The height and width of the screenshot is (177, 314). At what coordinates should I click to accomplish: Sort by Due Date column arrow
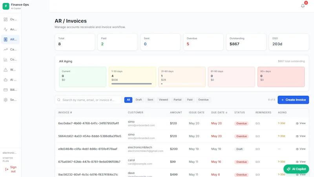coord(226,113)
